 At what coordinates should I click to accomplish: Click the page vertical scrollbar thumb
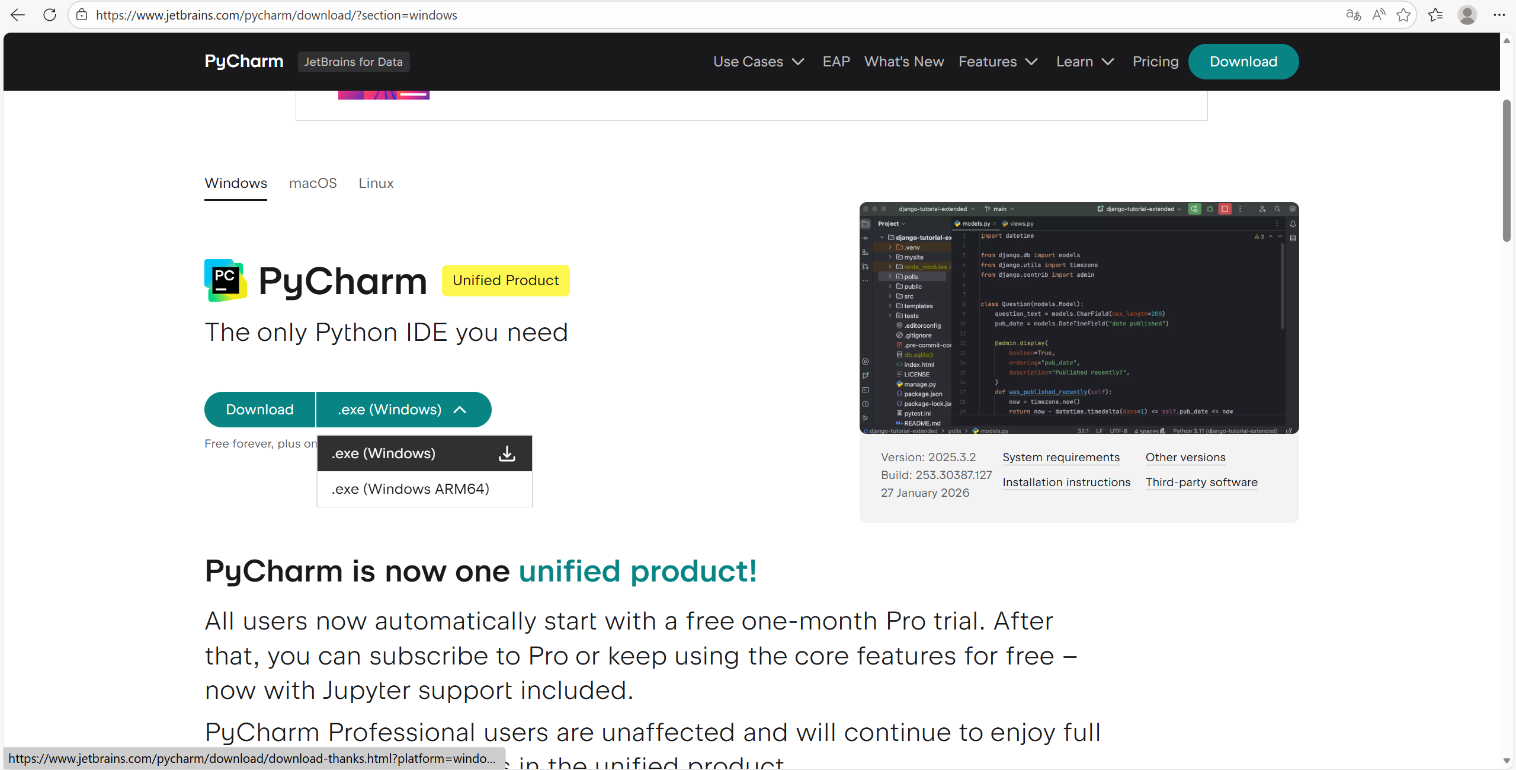[x=1507, y=171]
